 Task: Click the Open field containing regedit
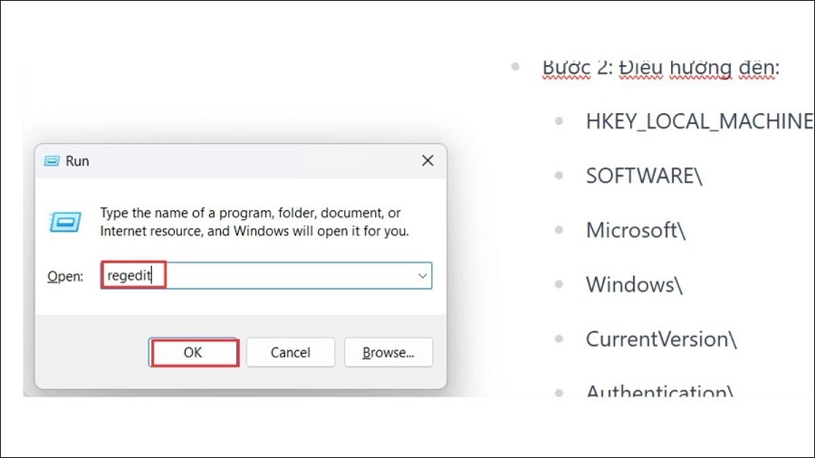coord(266,276)
